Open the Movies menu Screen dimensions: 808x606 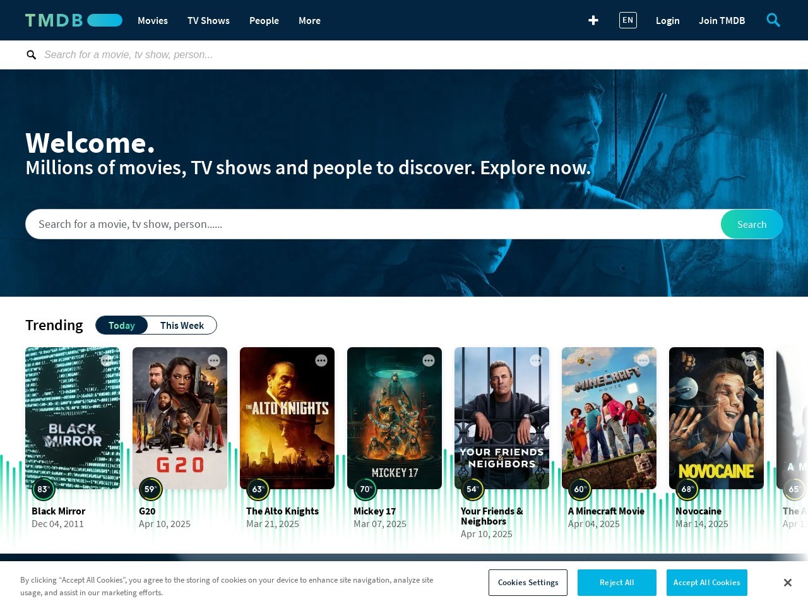pos(153,20)
